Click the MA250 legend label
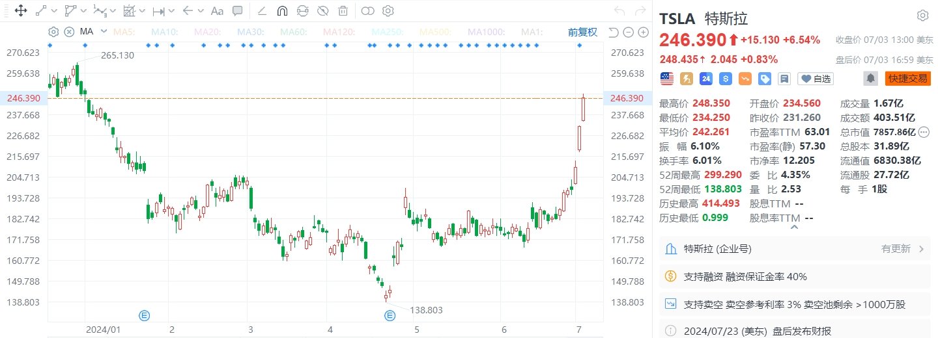938x338 pixels. point(388,32)
